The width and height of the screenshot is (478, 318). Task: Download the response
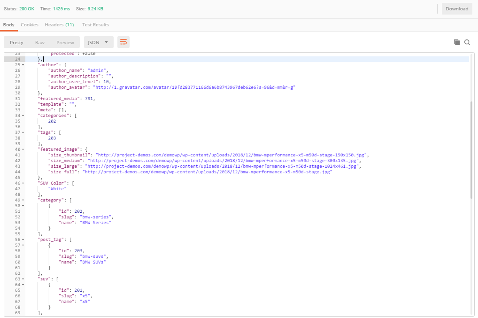(x=457, y=9)
